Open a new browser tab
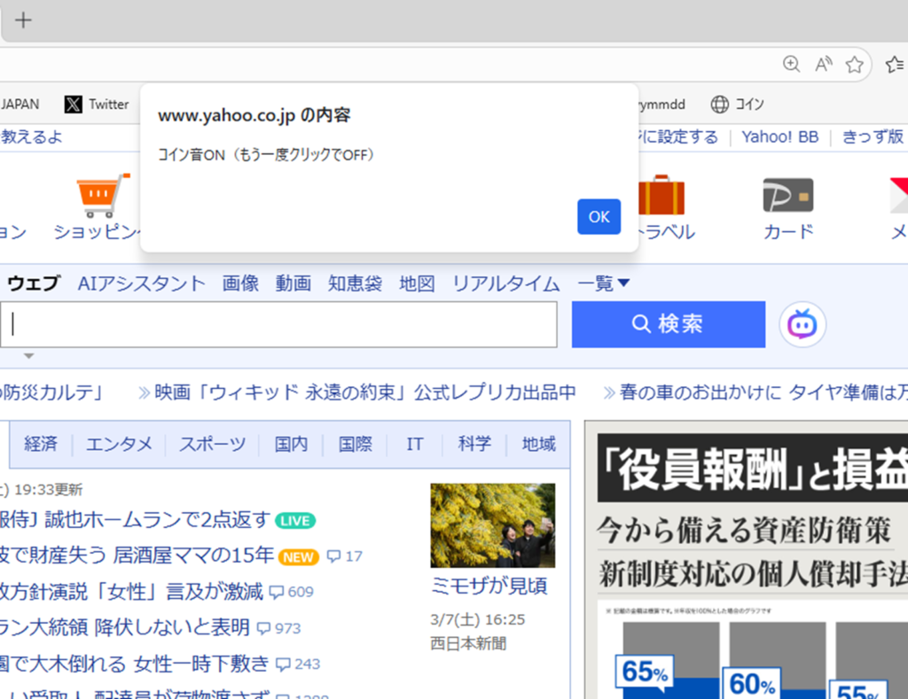The width and height of the screenshot is (908, 699). point(24,20)
